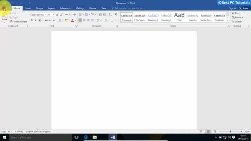Image resolution: width=251 pixels, height=141 pixels.
Task: Click the zoom in plus button
Action: click(241, 132)
